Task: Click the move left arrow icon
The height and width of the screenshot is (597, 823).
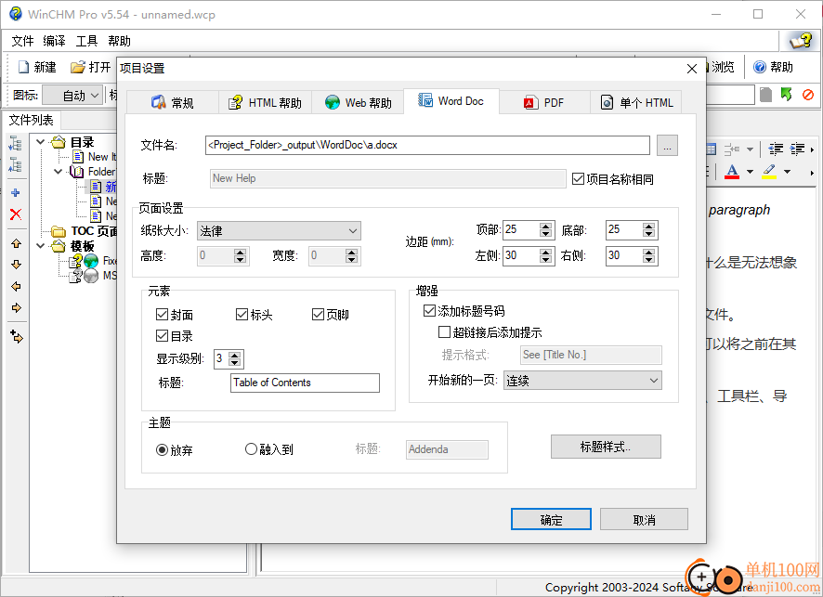Action: [x=17, y=286]
